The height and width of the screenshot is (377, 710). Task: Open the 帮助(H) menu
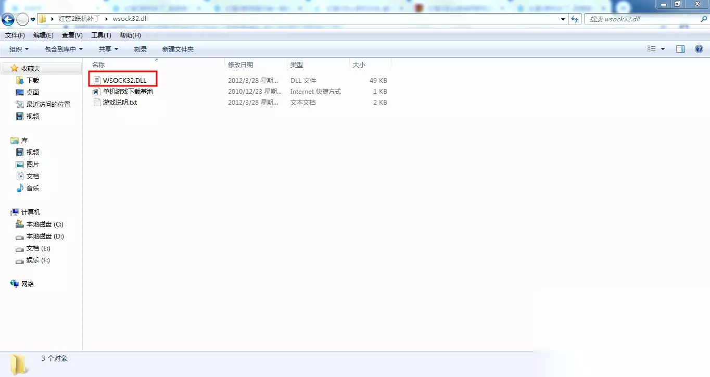[130, 35]
